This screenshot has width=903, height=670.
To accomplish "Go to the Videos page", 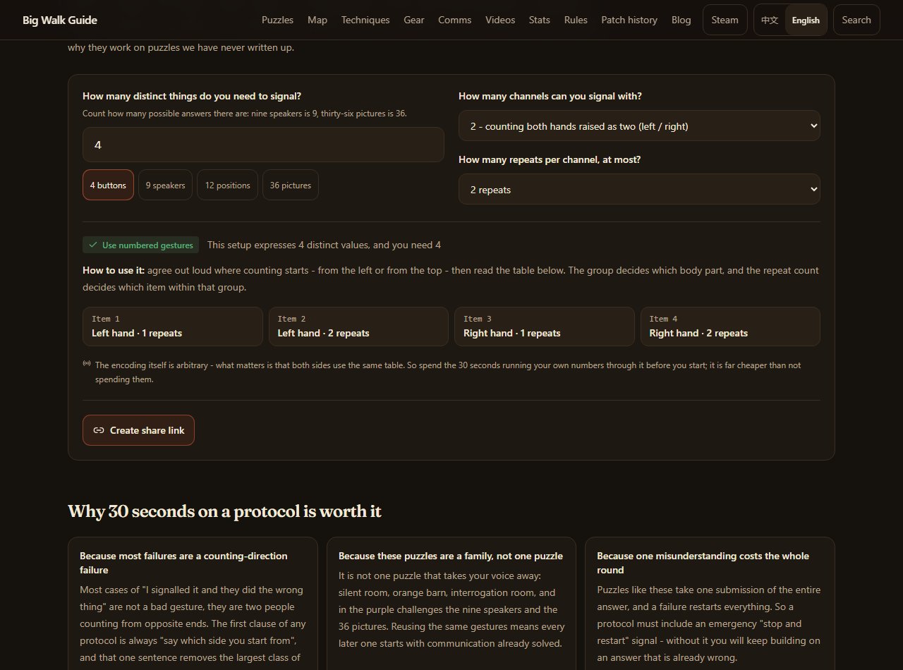I will 500,20.
